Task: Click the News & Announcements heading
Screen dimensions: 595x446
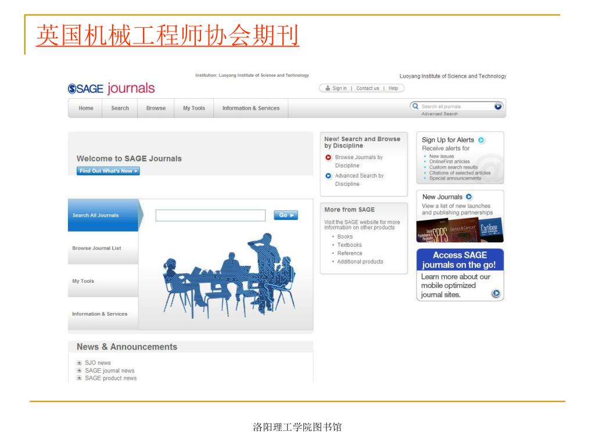Action: (x=127, y=347)
